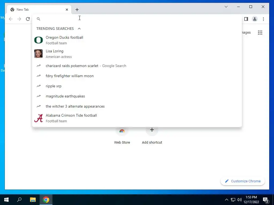
Task: Select the ripple xrp suggestion
Action: click(137, 86)
